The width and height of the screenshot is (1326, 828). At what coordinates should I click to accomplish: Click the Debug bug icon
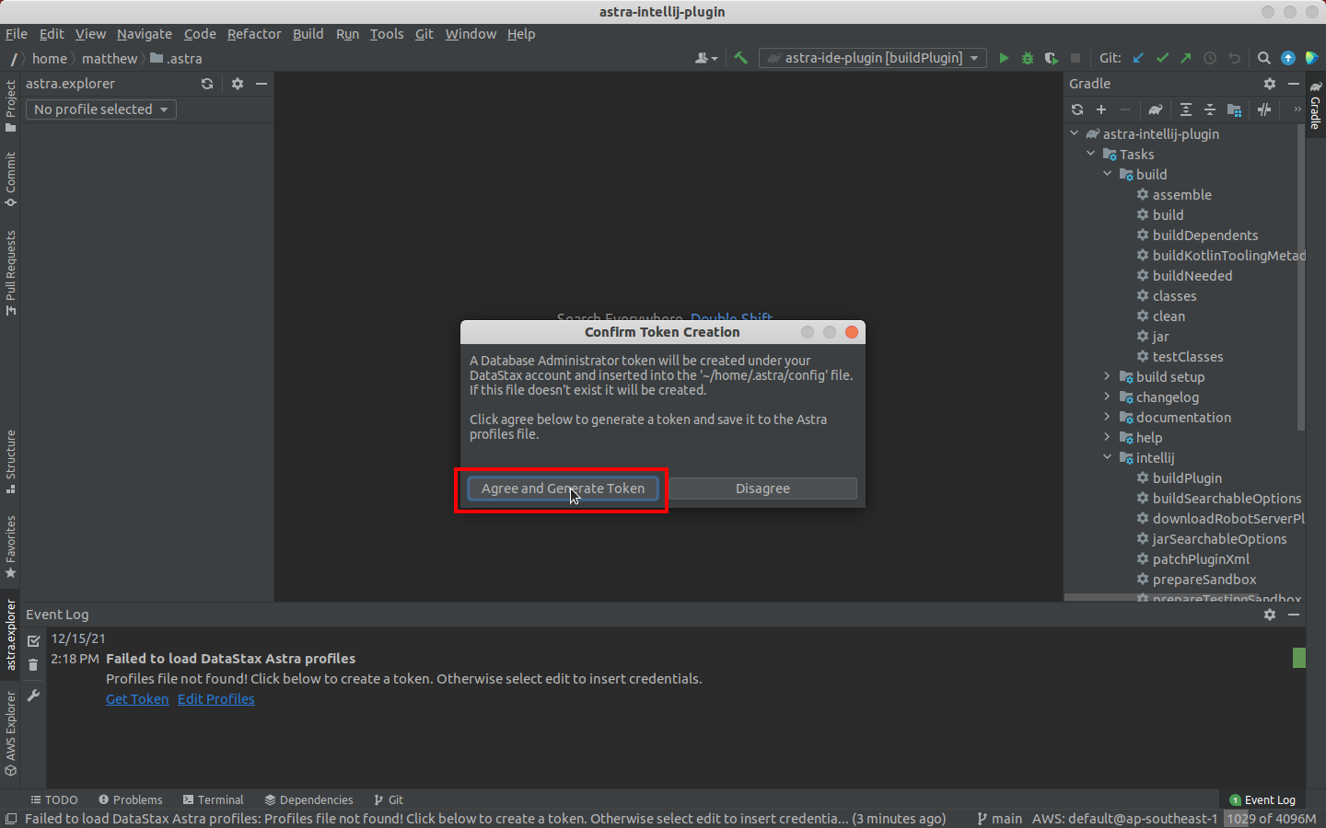click(1028, 58)
